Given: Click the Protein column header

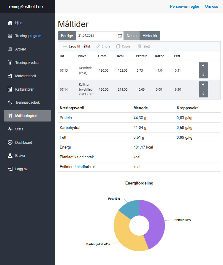Looking at the screenshot, I should [x=142, y=56].
